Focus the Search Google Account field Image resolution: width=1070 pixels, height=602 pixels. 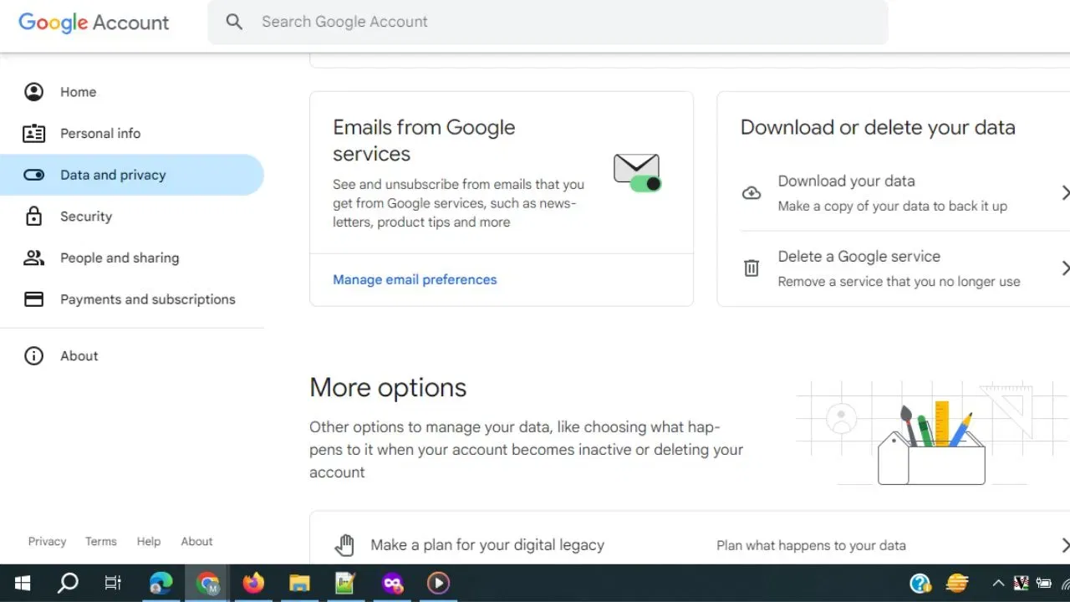548,22
